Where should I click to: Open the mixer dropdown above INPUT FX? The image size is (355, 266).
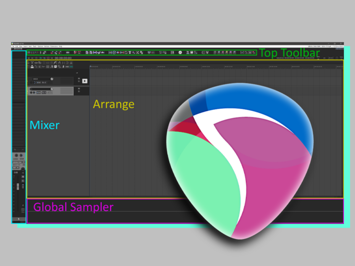[19, 162]
